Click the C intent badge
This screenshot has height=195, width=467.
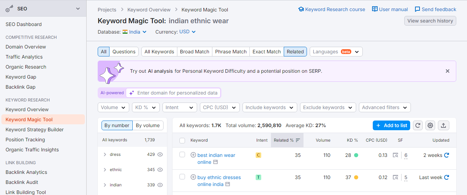click(x=258, y=155)
